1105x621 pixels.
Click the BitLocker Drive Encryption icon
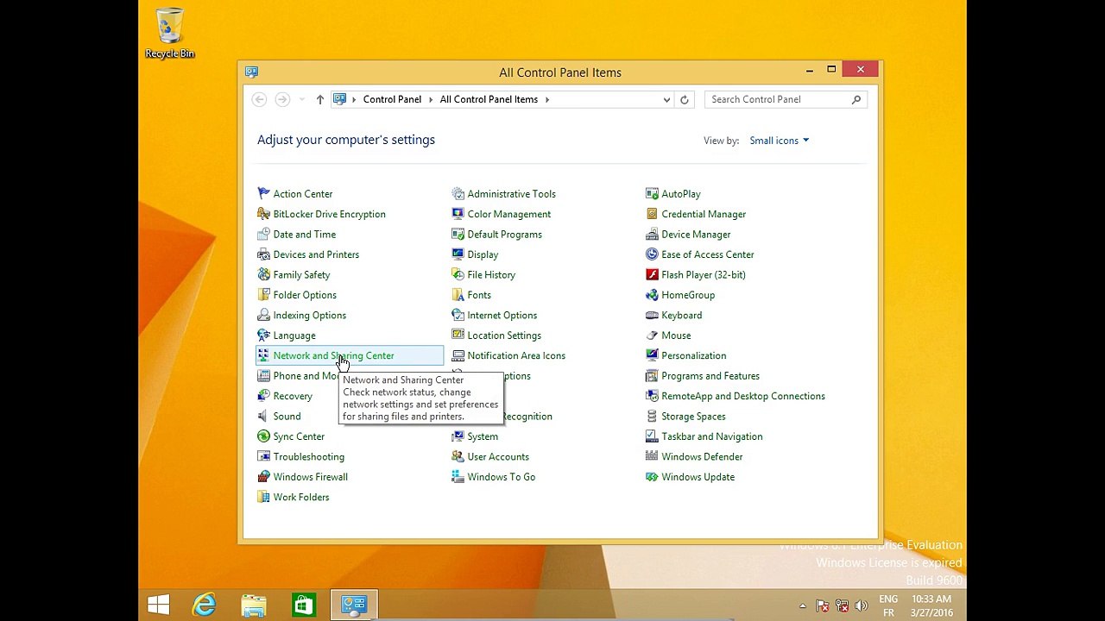coord(263,214)
